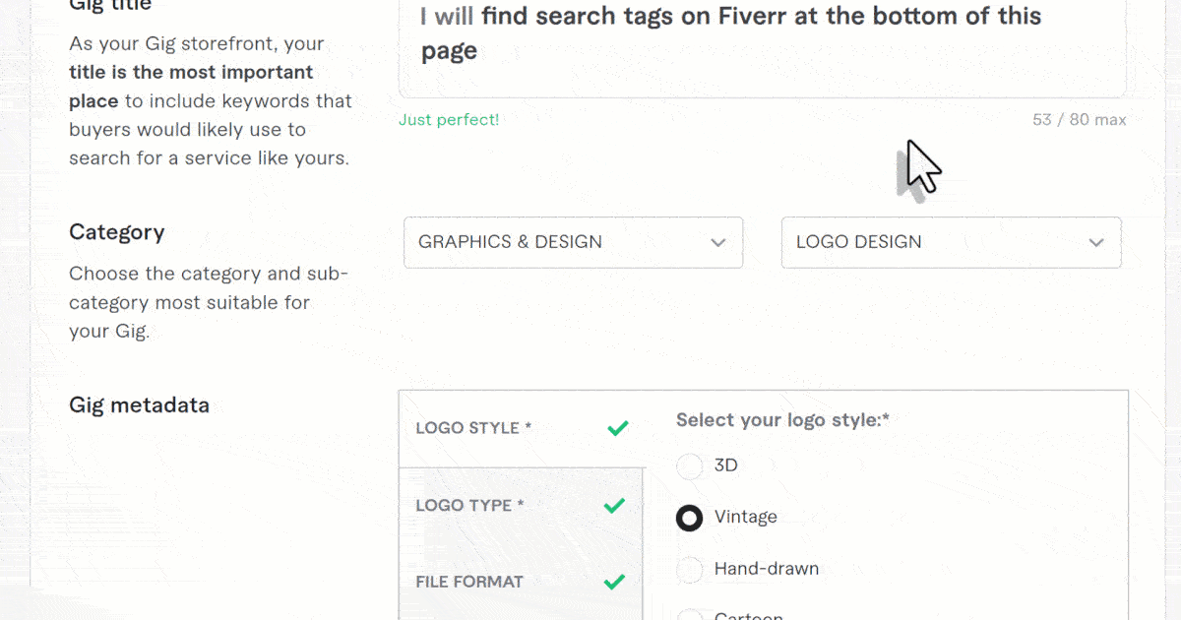Pick the Cartoon logo style
1181x620 pixels.
(690, 615)
